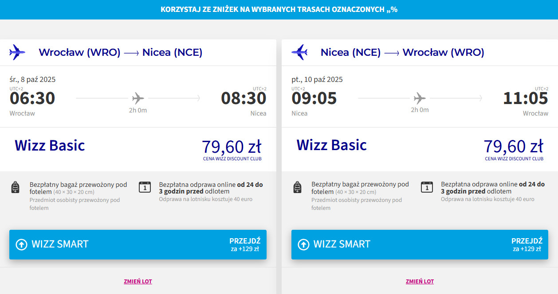Viewport: 558px width, 294px height.
Task: Click the gray plane icon between 06:30 and 08:30
Action: coord(138,98)
